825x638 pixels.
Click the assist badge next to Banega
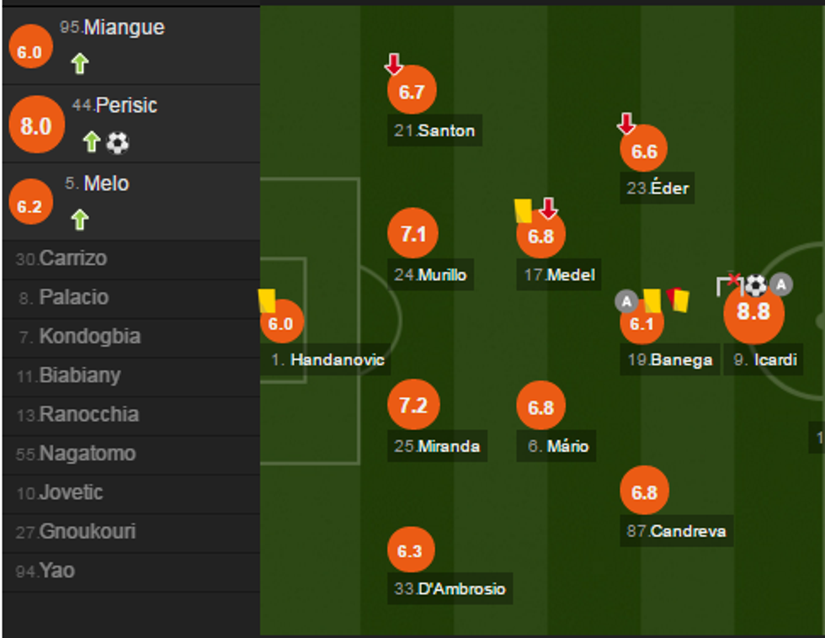[626, 300]
